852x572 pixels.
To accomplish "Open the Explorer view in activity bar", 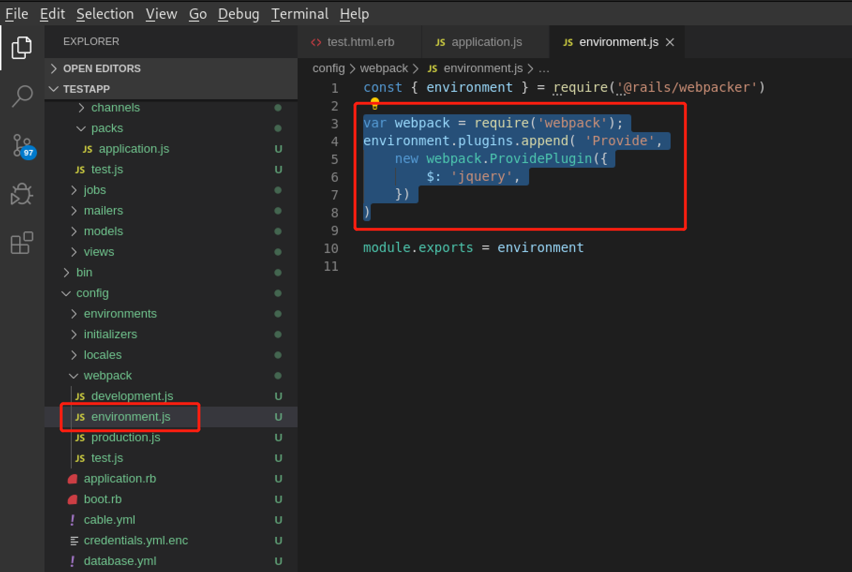I will [22, 47].
